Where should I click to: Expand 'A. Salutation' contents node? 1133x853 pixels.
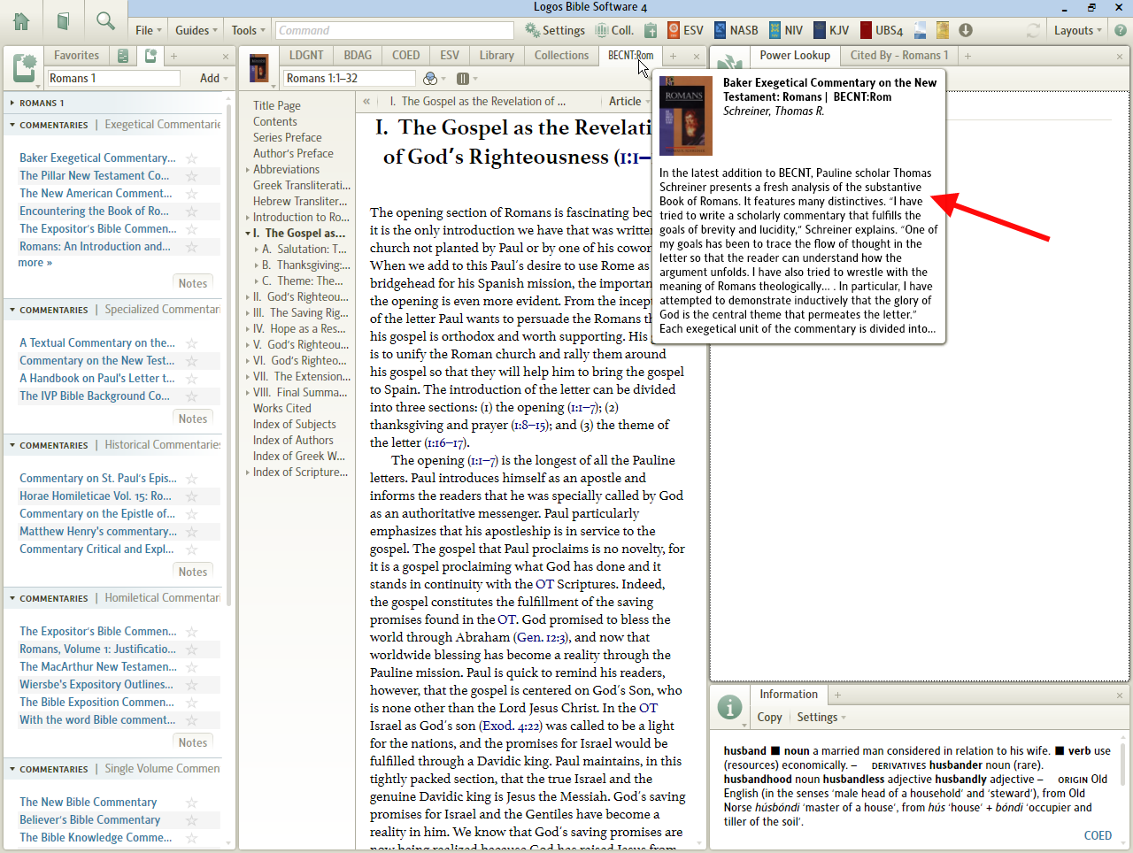pyautogui.click(x=257, y=250)
